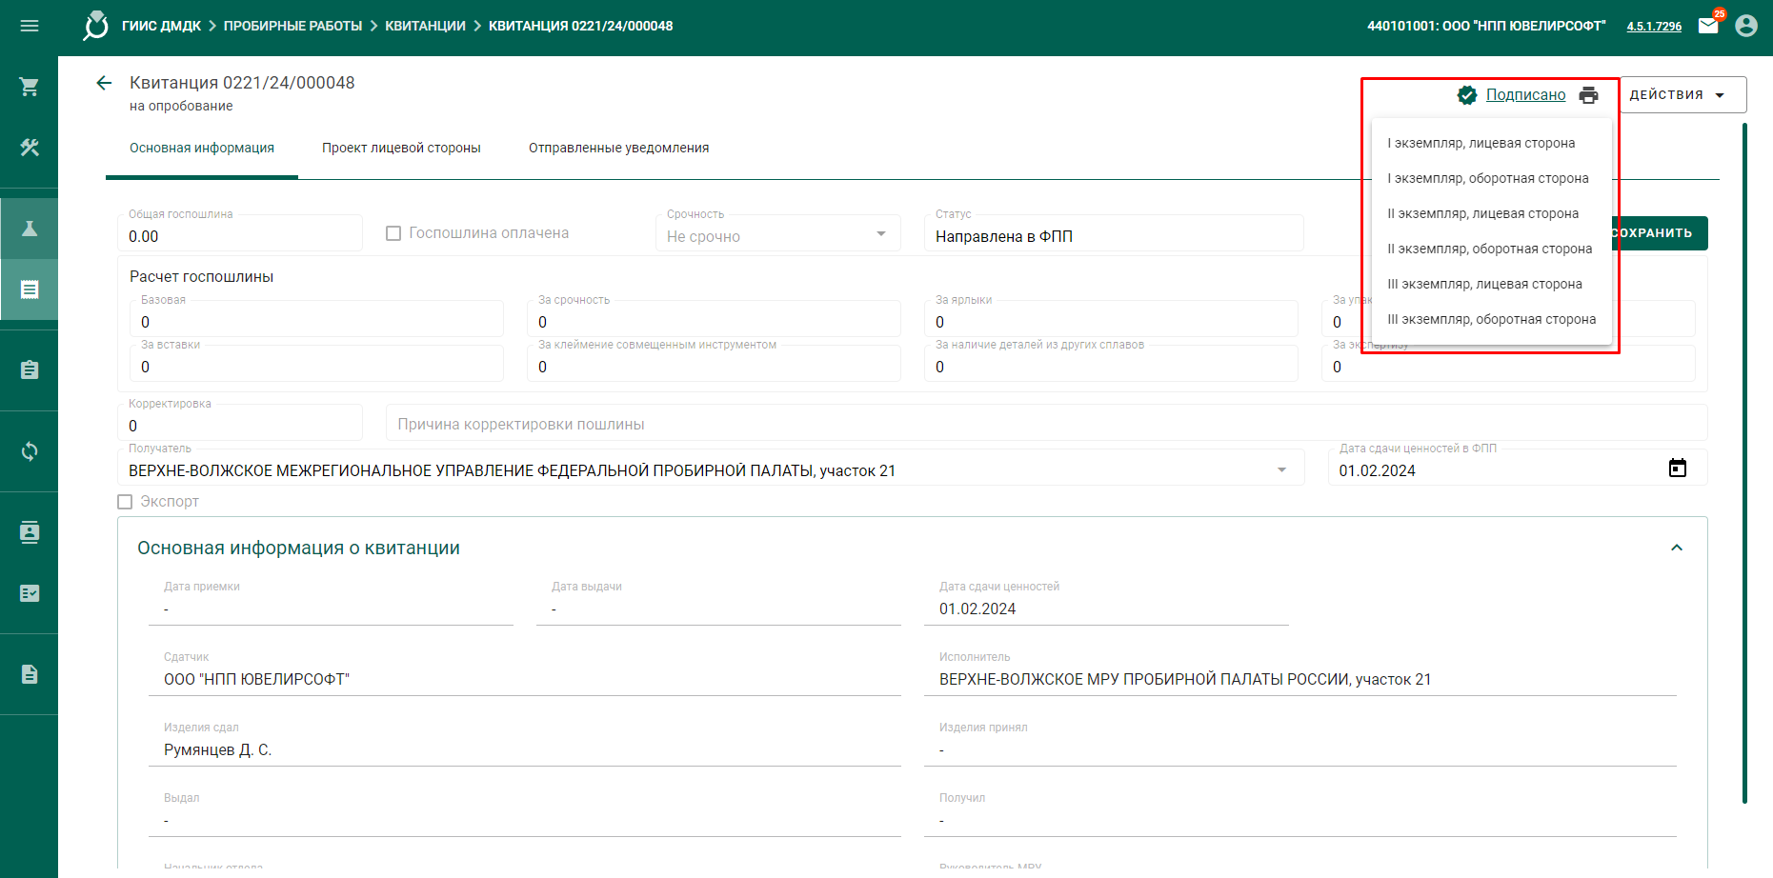Click the ГИИС ДМДК ring logo

coord(96,26)
